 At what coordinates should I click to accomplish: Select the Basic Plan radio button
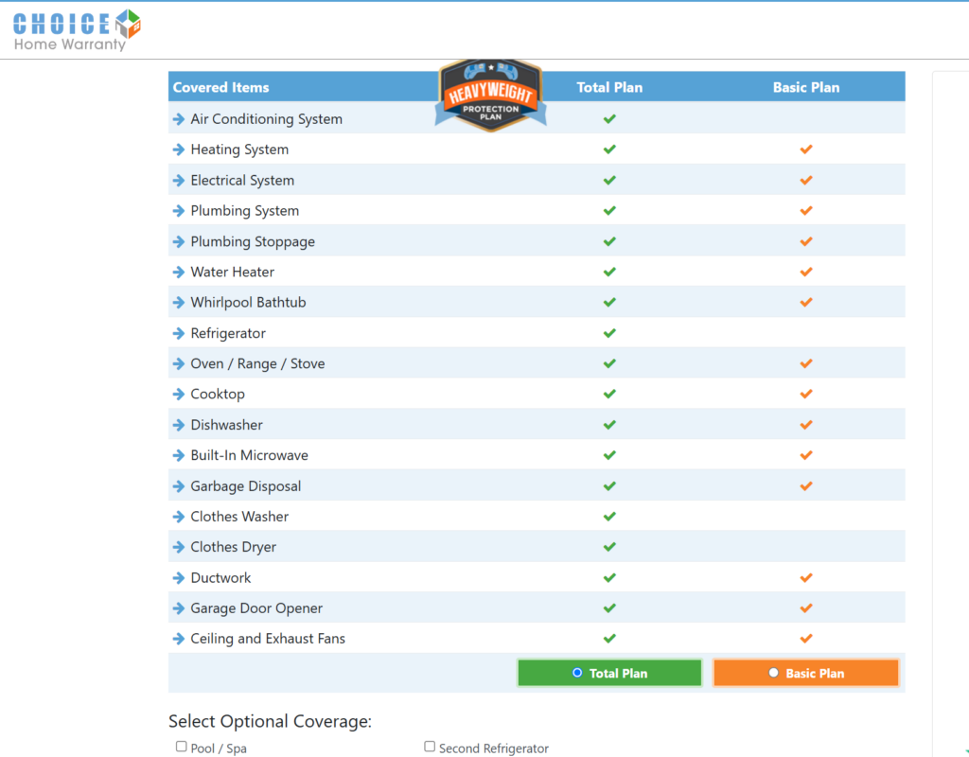click(773, 673)
